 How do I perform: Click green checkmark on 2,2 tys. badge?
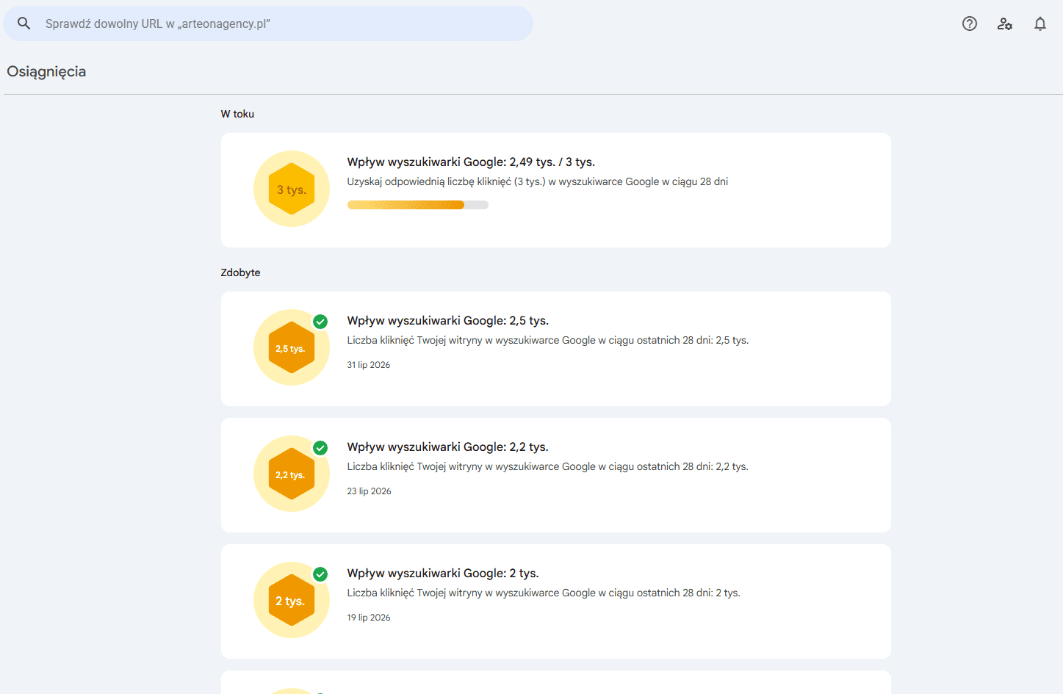pyautogui.click(x=320, y=448)
